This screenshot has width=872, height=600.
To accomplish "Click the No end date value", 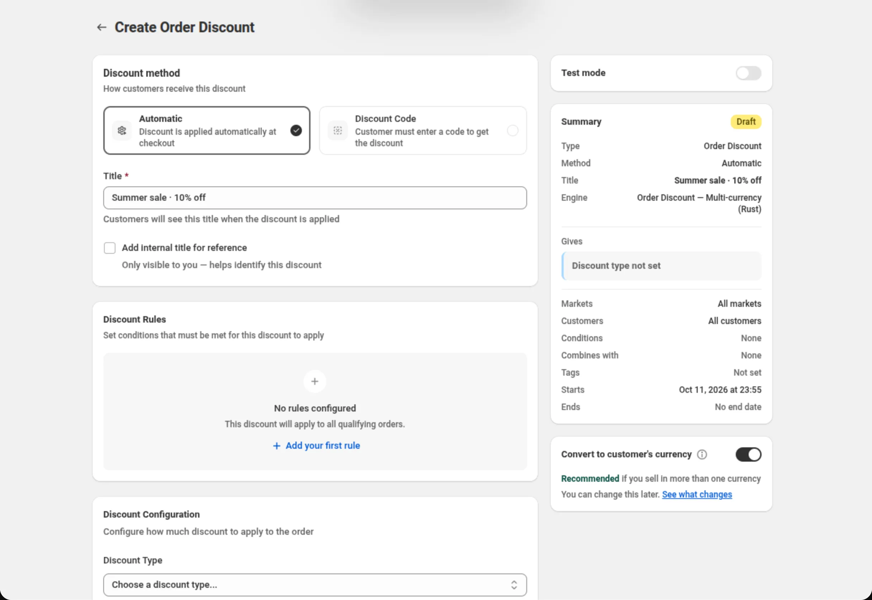I will coord(738,407).
